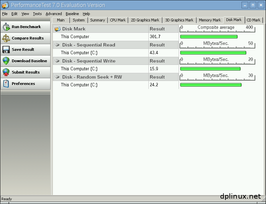
Task: Click the Sequential Write green result bar
Action: 210,69
